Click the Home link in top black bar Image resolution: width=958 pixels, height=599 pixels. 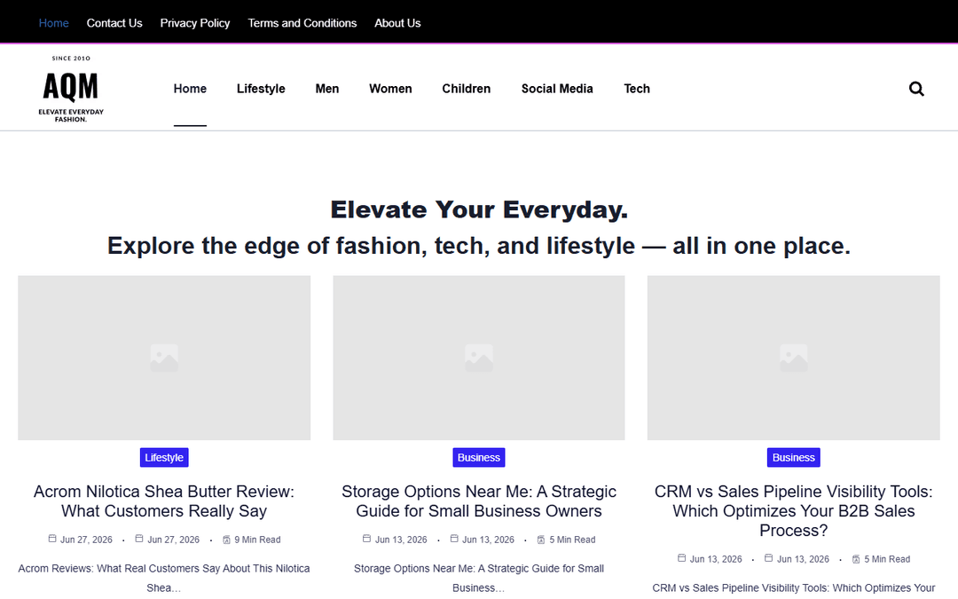54,22
